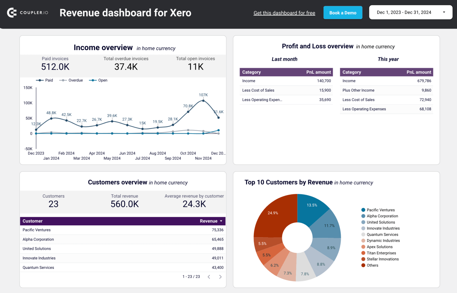Screen dimensions: 457x293
Task: Click the 24.9% Others pie slice
Action: point(273,213)
